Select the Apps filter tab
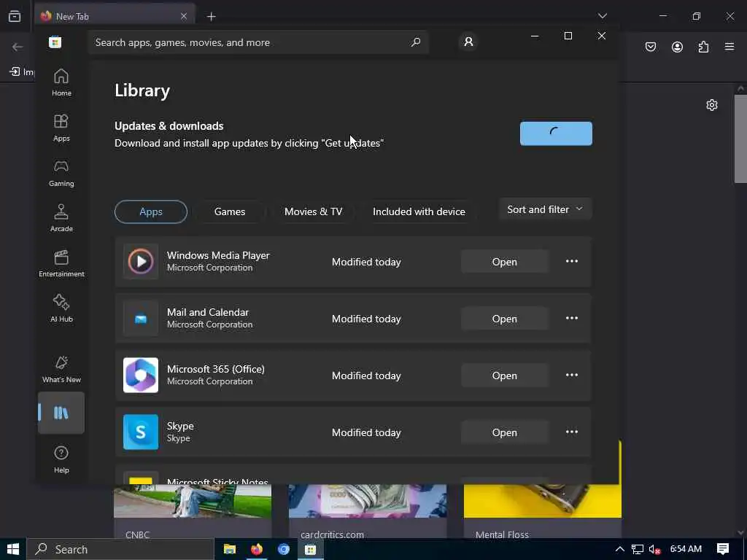The image size is (747, 560). click(x=151, y=211)
